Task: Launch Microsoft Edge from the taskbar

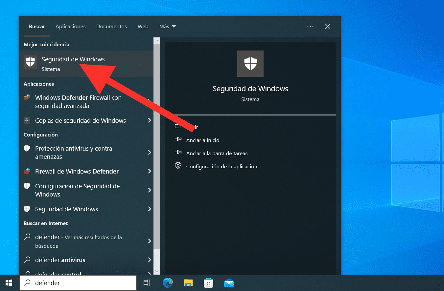Action: [x=168, y=283]
